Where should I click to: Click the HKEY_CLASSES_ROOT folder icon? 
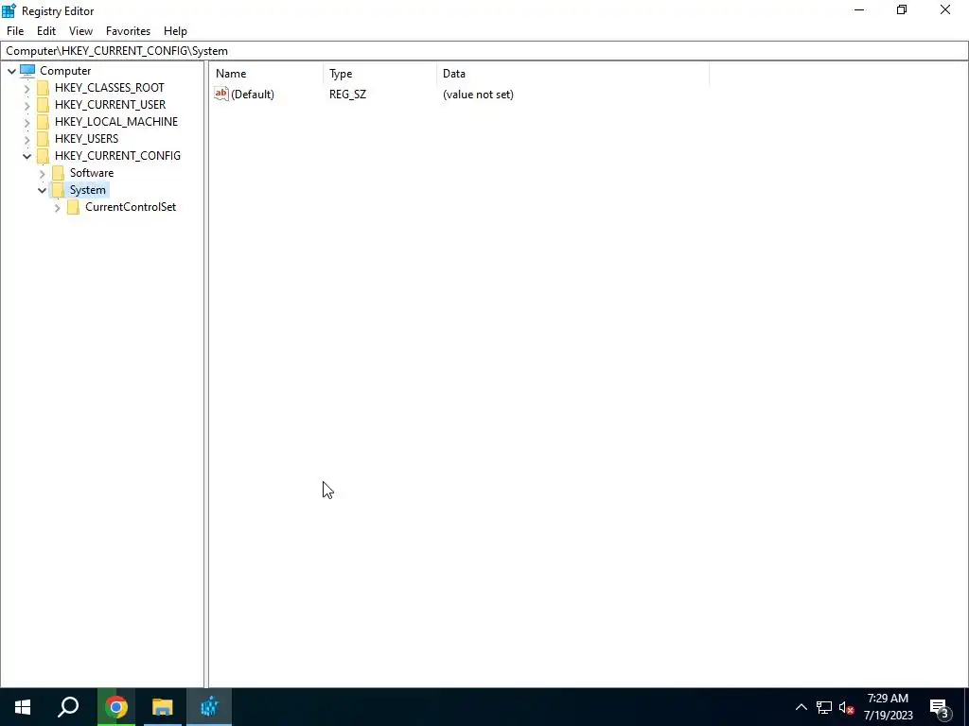click(43, 88)
